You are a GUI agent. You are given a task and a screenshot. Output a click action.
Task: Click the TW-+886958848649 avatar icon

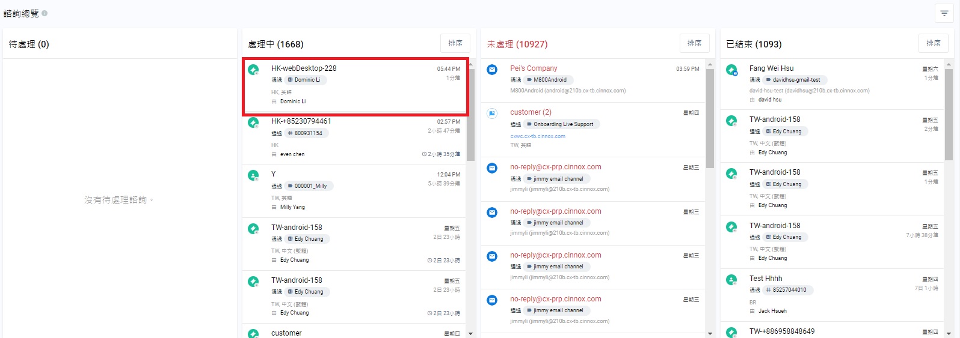pyautogui.click(x=731, y=332)
